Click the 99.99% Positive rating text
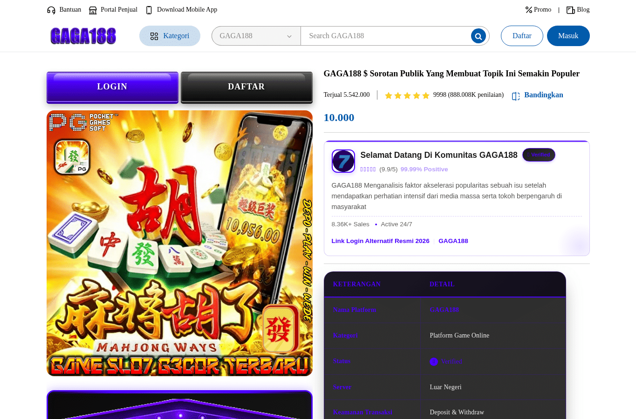 tap(424, 169)
